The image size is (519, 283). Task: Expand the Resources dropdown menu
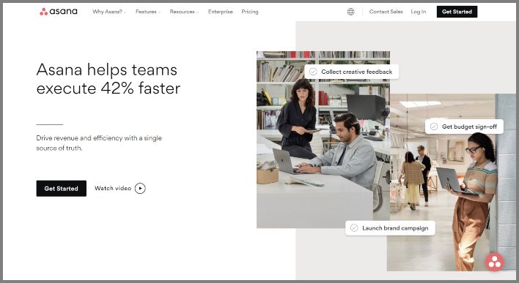pyautogui.click(x=184, y=12)
